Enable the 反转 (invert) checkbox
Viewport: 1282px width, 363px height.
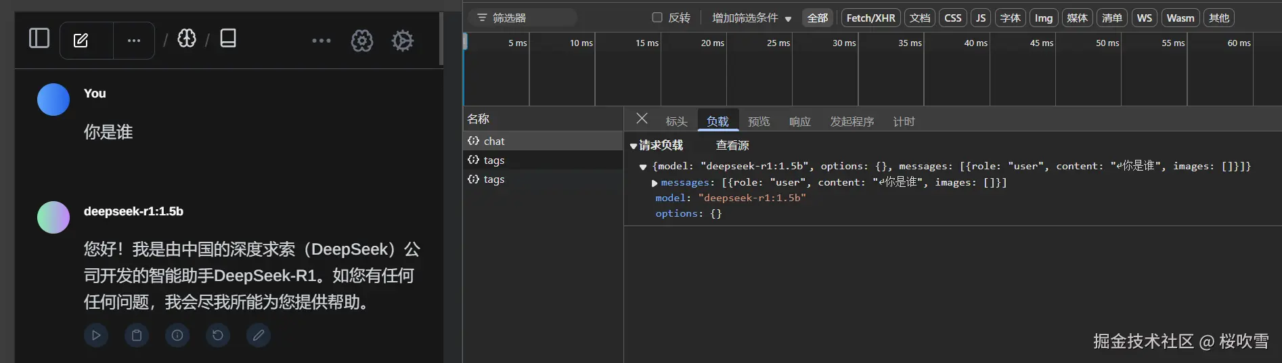[x=657, y=18]
